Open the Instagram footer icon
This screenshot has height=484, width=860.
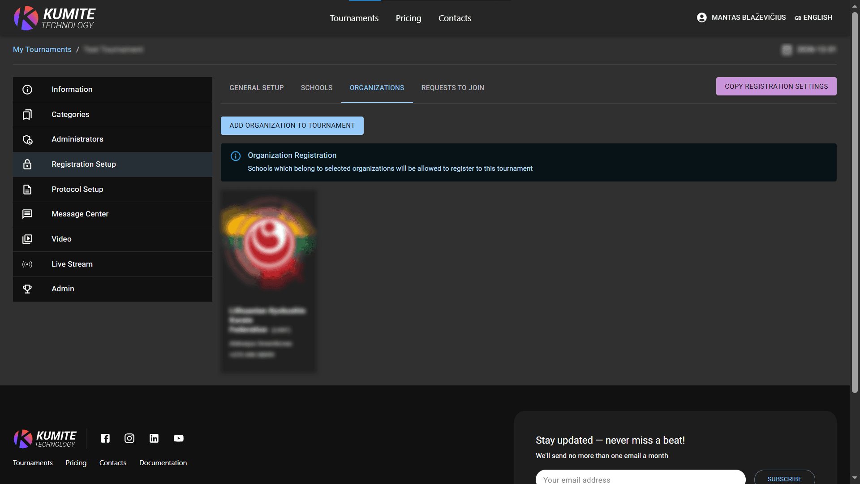tap(129, 438)
